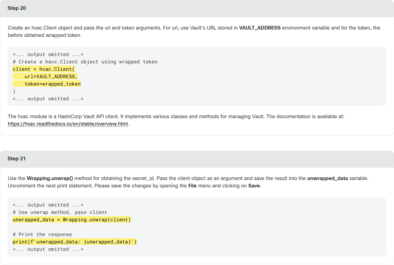Image resolution: width=394 pixels, height=265 pixels.
Task: Open the hvac.readthedocs.io overview documentation link
Action: click(68, 124)
